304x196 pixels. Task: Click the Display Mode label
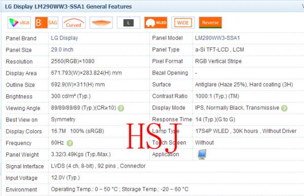pos(169,108)
